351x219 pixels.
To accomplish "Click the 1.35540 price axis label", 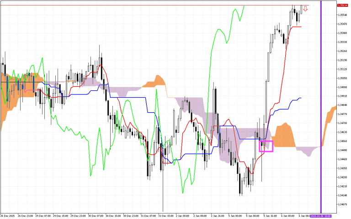I will [x=342, y=15].
